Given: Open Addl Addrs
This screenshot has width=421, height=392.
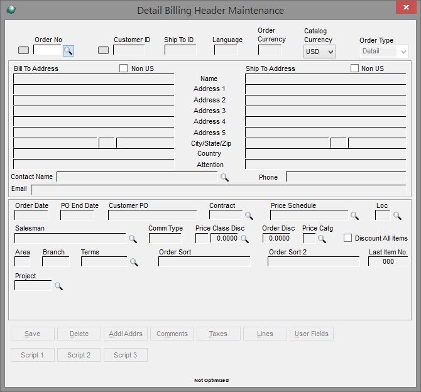Looking at the screenshot, I should point(126,334).
